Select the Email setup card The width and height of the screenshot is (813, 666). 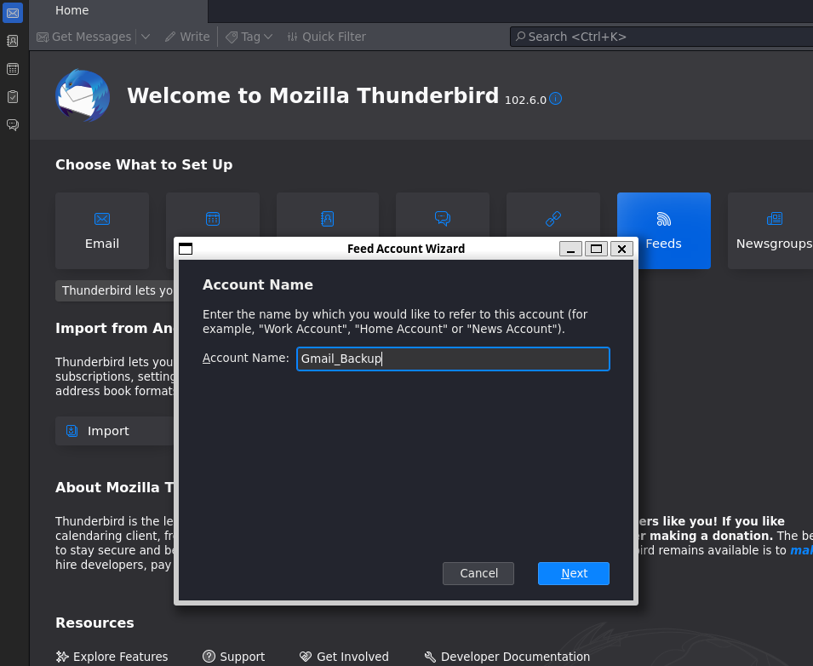[x=102, y=231]
